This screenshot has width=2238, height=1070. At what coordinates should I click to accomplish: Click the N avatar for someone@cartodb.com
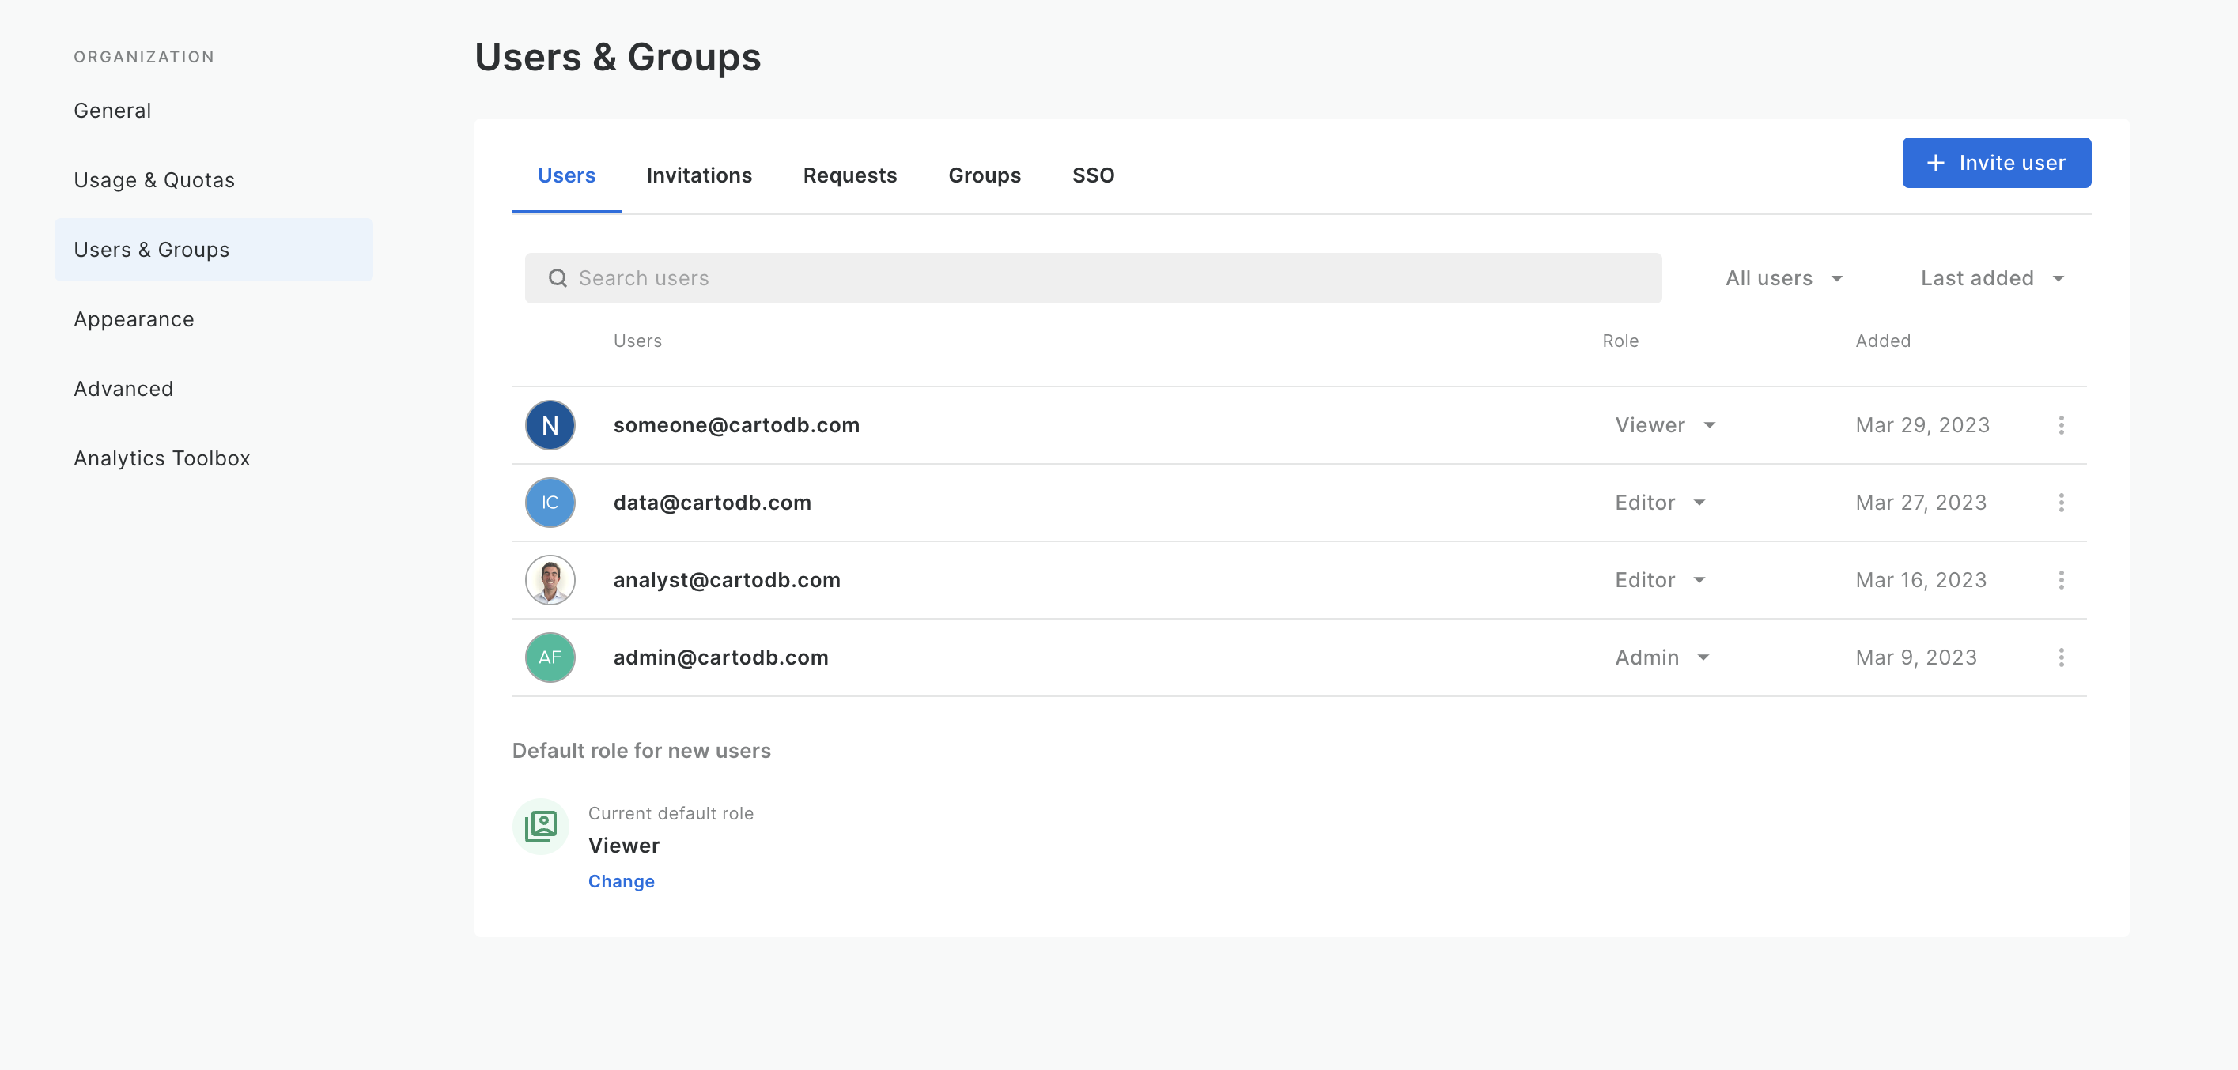pyautogui.click(x=550, y=424)
